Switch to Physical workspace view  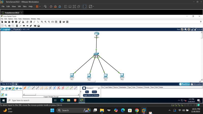[16, 29]
